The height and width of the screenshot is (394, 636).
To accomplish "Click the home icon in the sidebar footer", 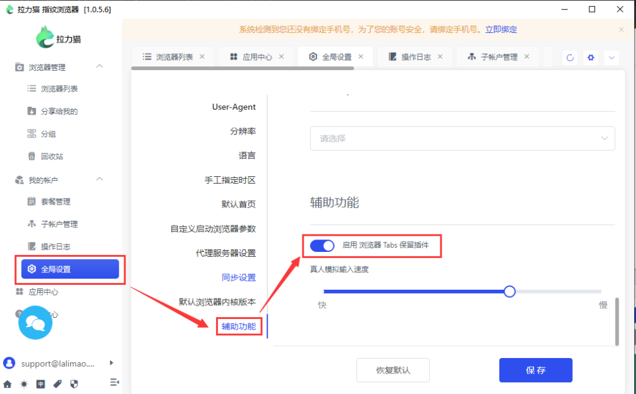I will [x=7, y=384].
